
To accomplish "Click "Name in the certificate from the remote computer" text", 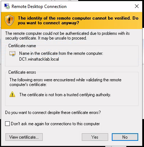I will (x=61, y=53).
